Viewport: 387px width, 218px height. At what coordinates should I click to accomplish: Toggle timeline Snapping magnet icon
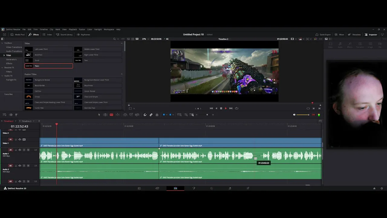[x=145, y=115]
